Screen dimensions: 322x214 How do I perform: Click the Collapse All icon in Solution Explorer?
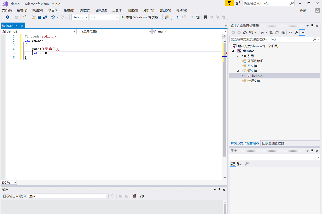coord(277,33)
